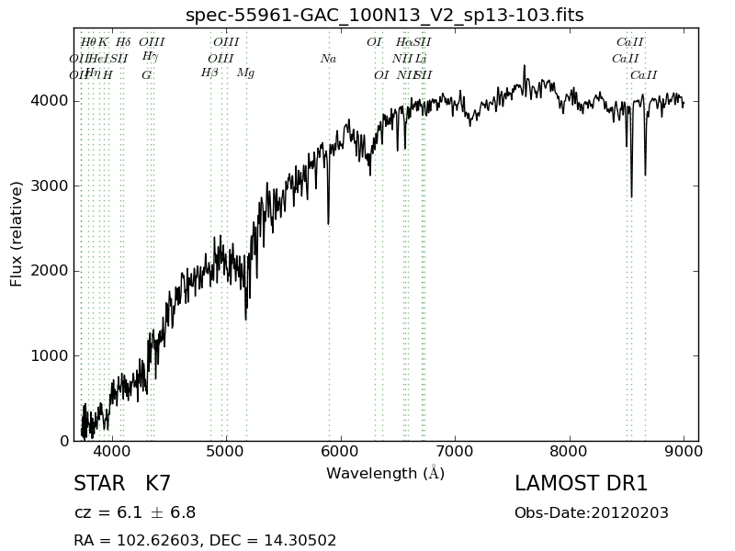Click the x-axis tick label 6000
The image size is (735, 551).
[341, 452]
